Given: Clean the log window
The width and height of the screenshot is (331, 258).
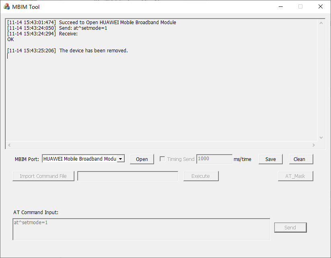Looking at the screenshot, I should [301, 159].
